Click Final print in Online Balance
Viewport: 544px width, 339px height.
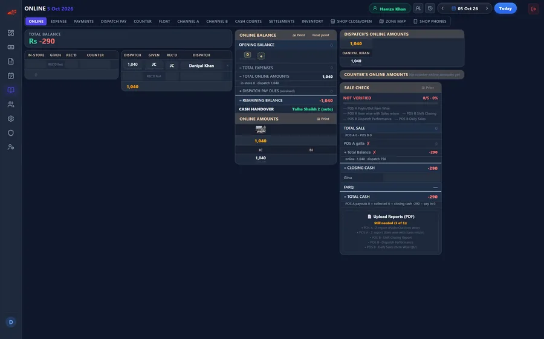320,35
